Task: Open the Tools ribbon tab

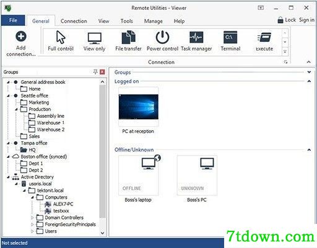Action: [126, 21]
